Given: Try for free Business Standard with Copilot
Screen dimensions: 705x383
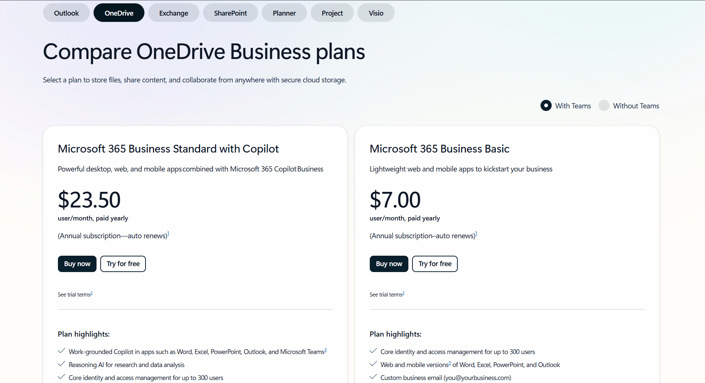Looking at the screenshot, I should click(x=123, y=264).
